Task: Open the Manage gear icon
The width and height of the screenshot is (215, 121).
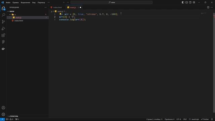Action: (x=3, y=114)
